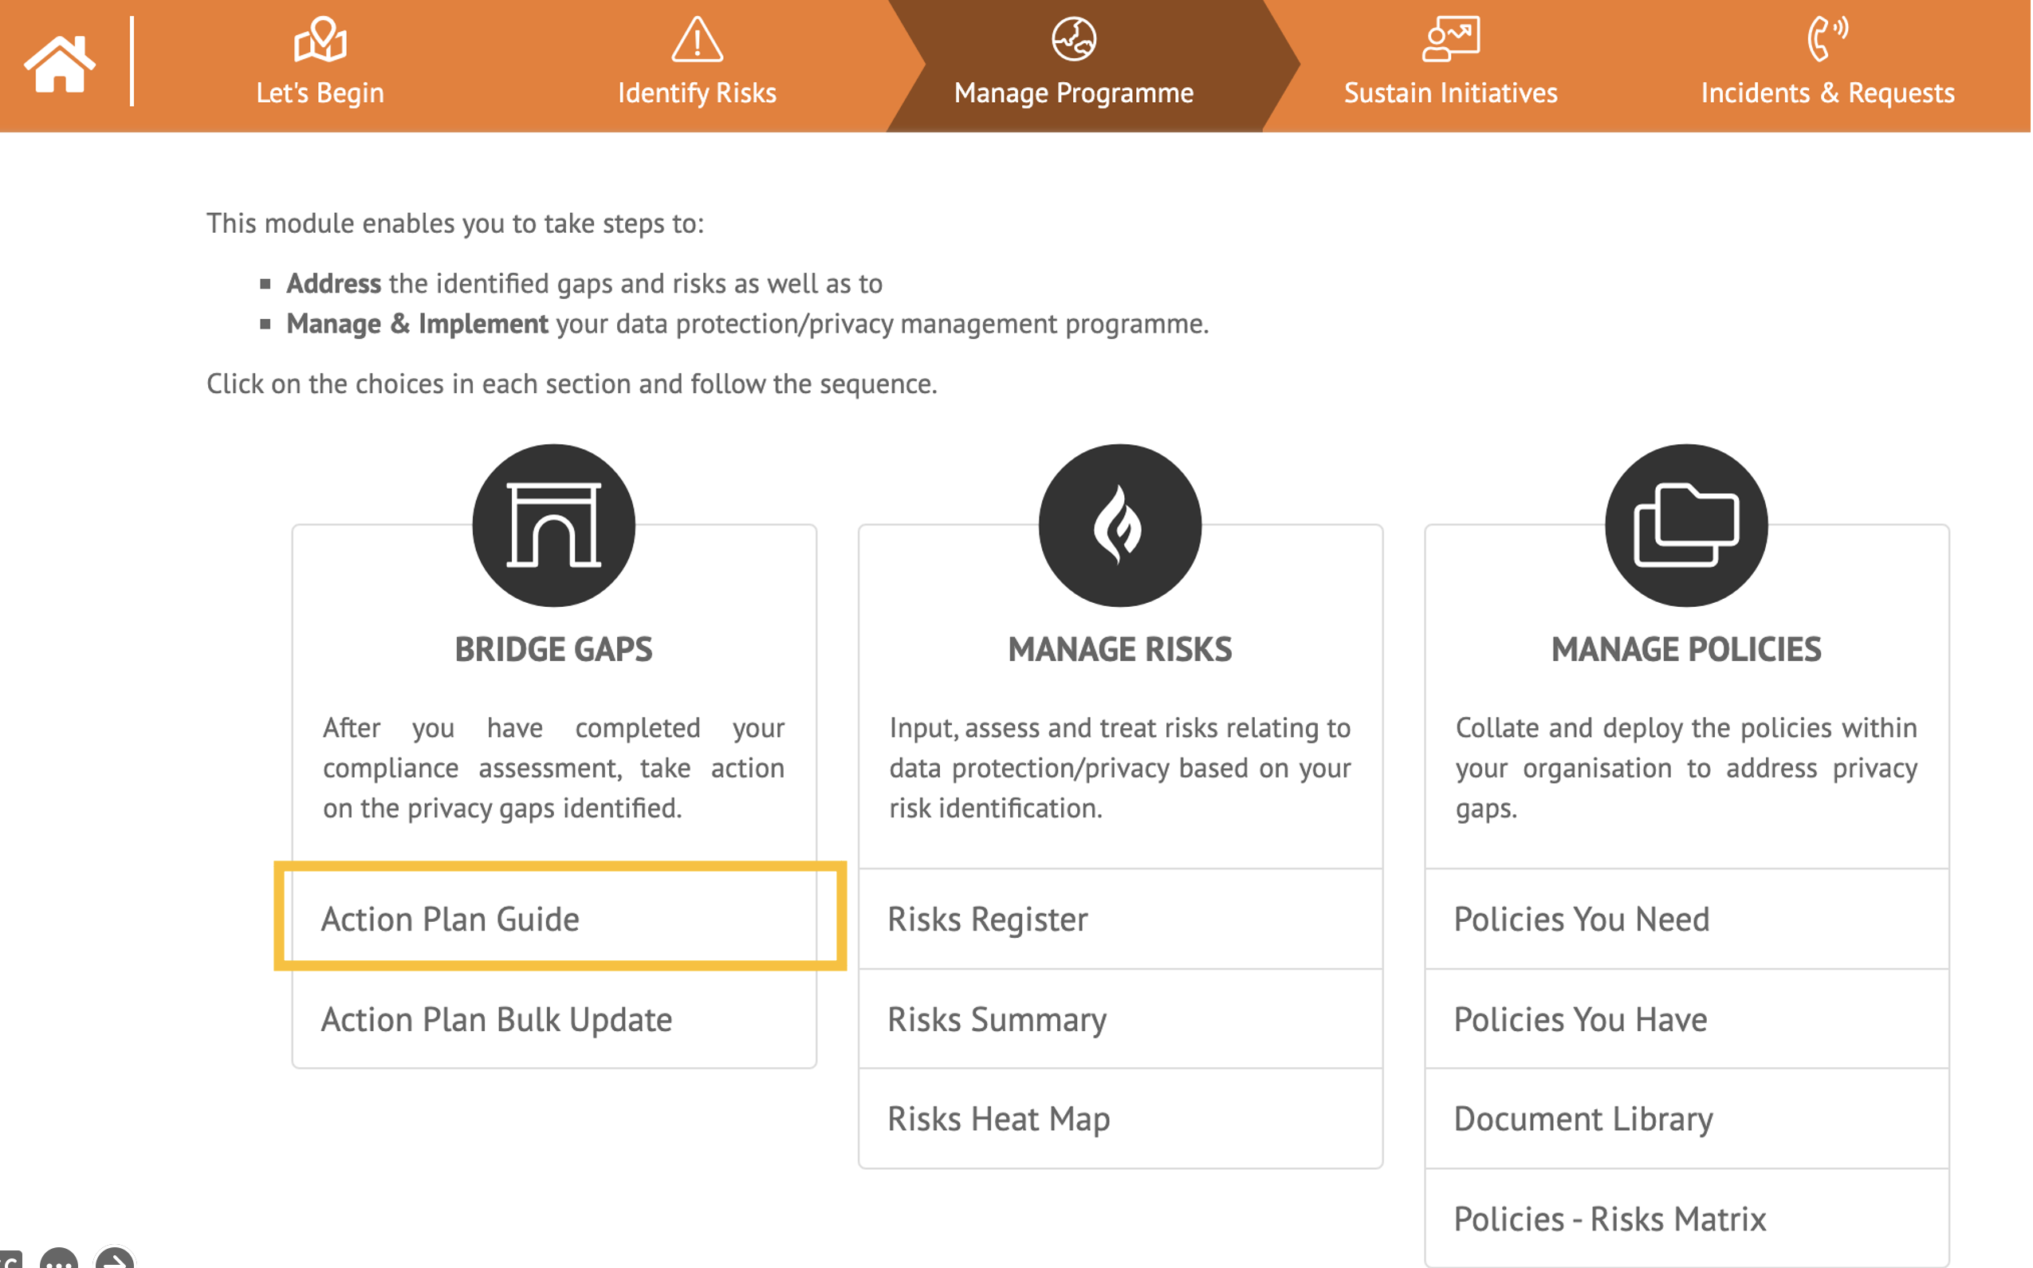Select Policies You Need
2033x1268 pixels.
[1581, 919]
